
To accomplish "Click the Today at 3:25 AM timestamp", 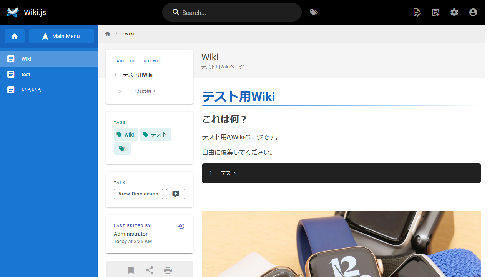I will coord(133,242).
